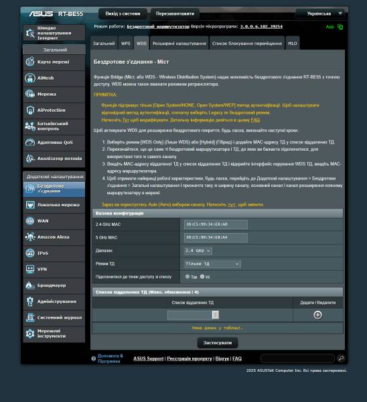Open the quick Internet setup wizard icon
This screenshot has height=402, width=367.
coord(30,33)
